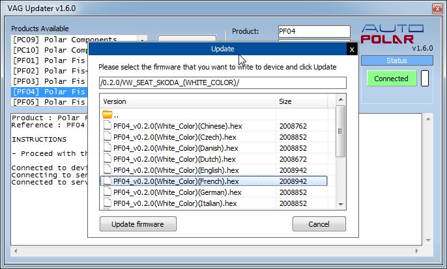Select PF04_v0.2.0(White_Color)(Chinese).hex file name
The width and height of the screenshot is (447, 269).
[x=178, y=126]
